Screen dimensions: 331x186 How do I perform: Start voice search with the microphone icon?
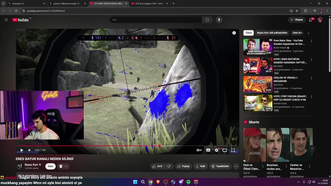coord(219,20)
